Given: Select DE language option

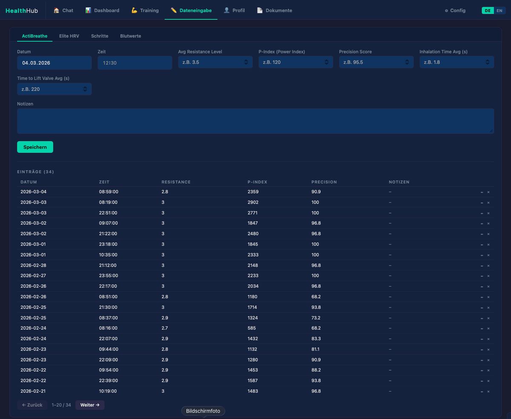Looking at the screenshot, I should coord(488,11).
